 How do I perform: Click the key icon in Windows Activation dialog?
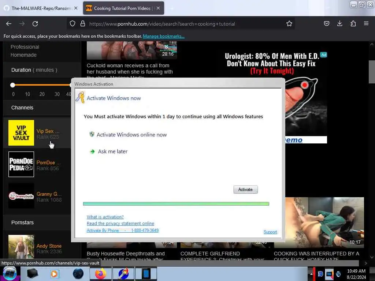click(x=80, y=97)
